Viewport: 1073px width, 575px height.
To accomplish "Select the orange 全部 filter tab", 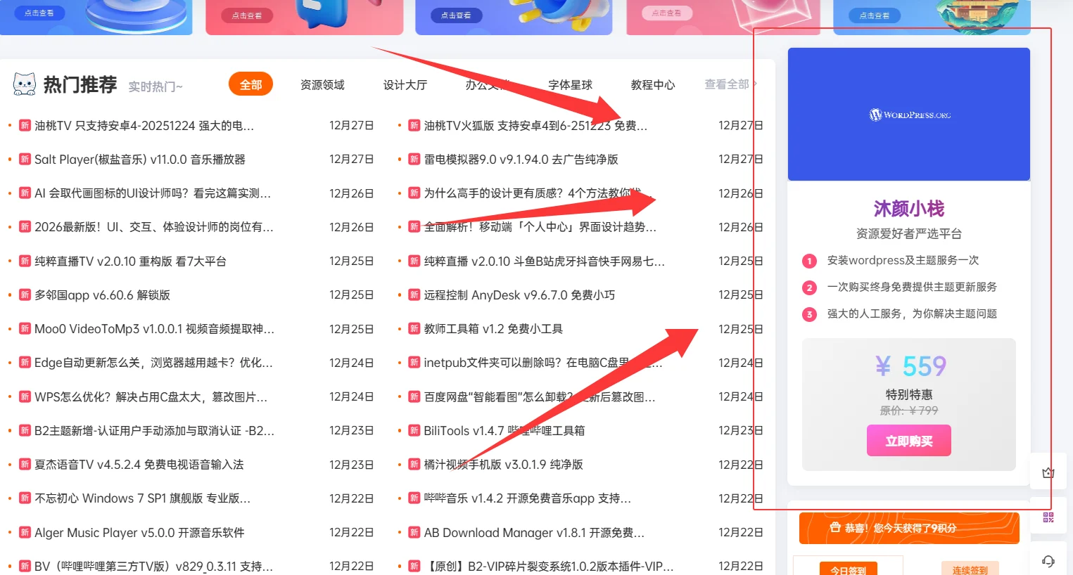I will click(x=250, y=84).
